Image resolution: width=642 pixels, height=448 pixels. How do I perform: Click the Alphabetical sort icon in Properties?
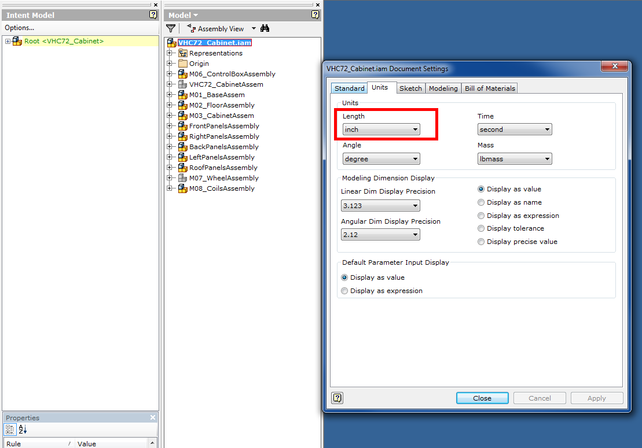(x=22, y=430)
